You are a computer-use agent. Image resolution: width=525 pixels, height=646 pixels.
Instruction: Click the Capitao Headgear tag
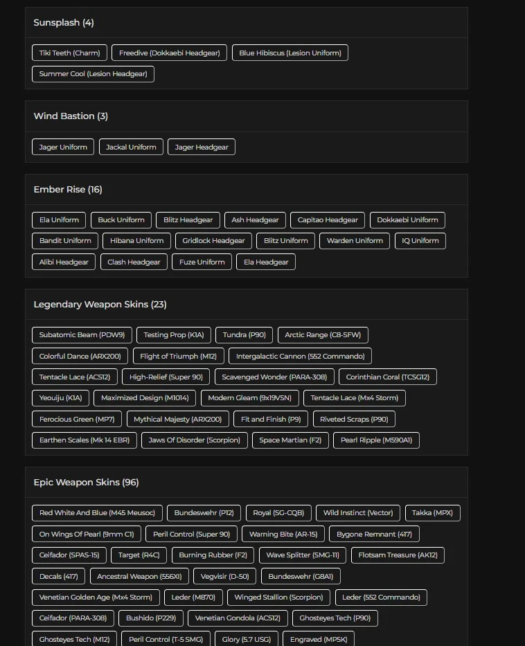[328, 220]
